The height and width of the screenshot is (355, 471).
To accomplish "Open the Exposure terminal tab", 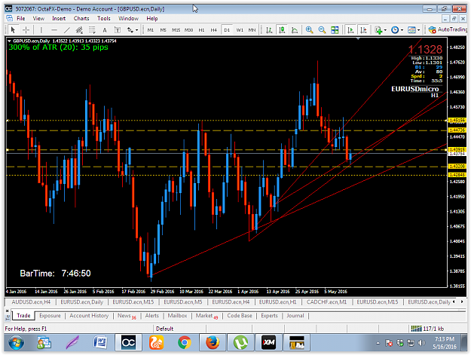I will coord(50,316).
